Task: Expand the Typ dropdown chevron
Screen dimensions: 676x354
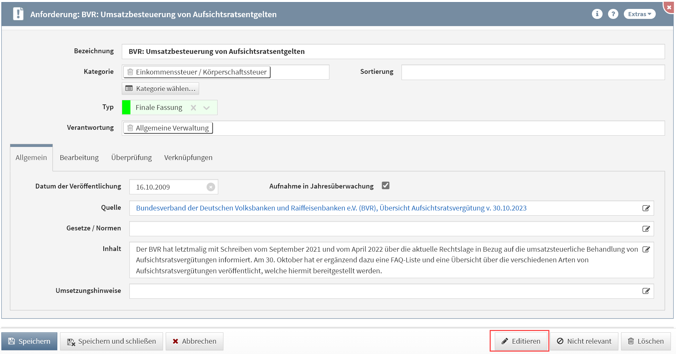Action: [207, 108]
